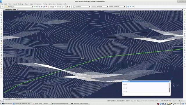Expand the ByBlock linetype dropdown
This screenshot has width=186, height=105.
point(108,6)
